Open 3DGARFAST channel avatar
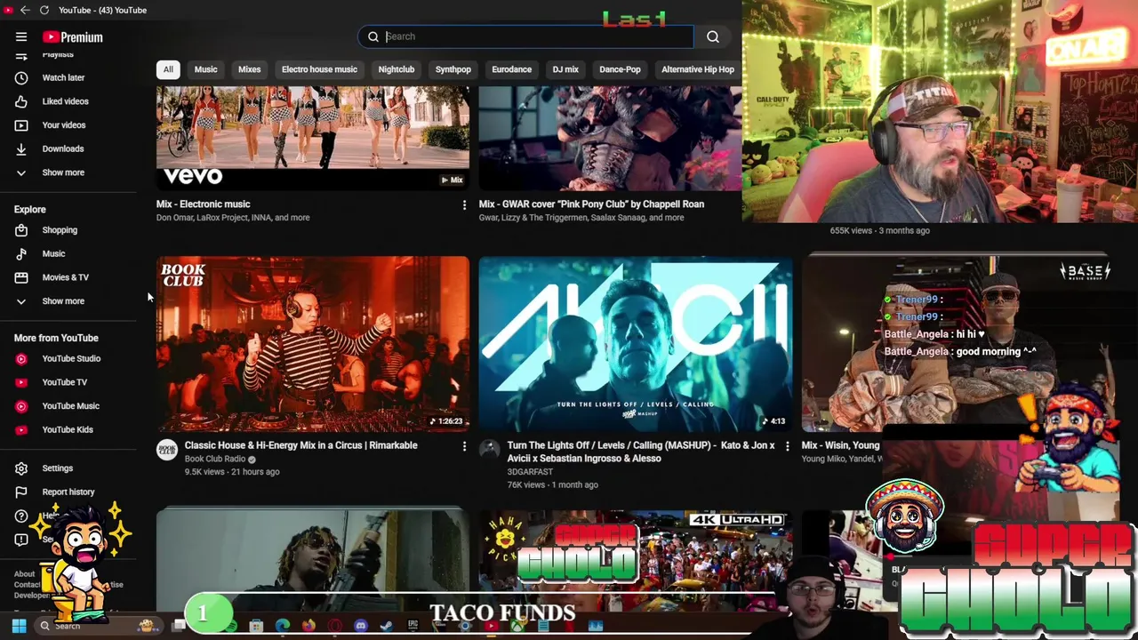 tap(490, 450)
